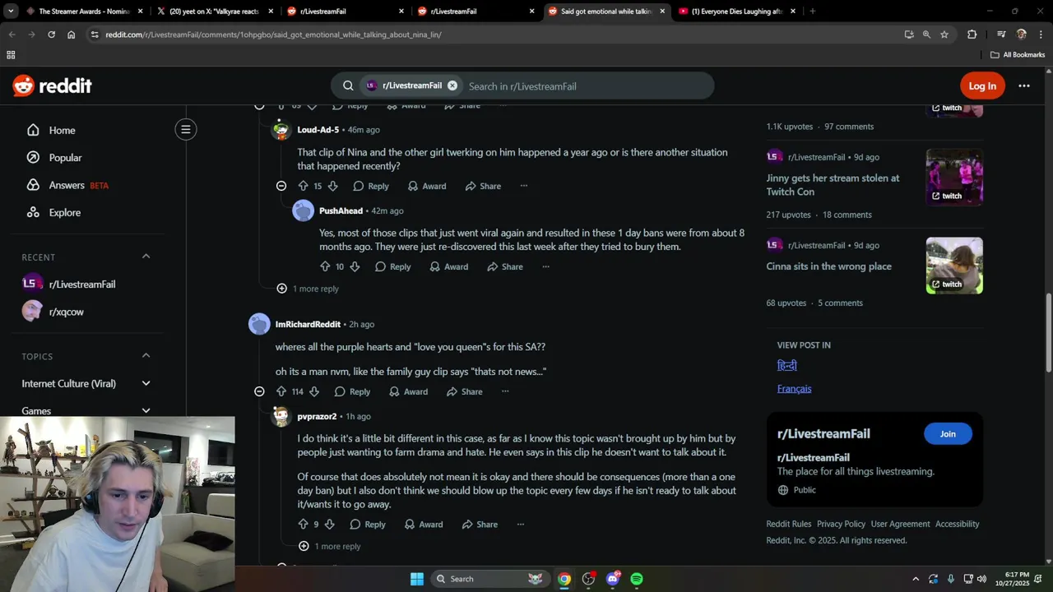Open a new browser tab
The height and width of the screenshot is (592, 1053).
(812, 12)
